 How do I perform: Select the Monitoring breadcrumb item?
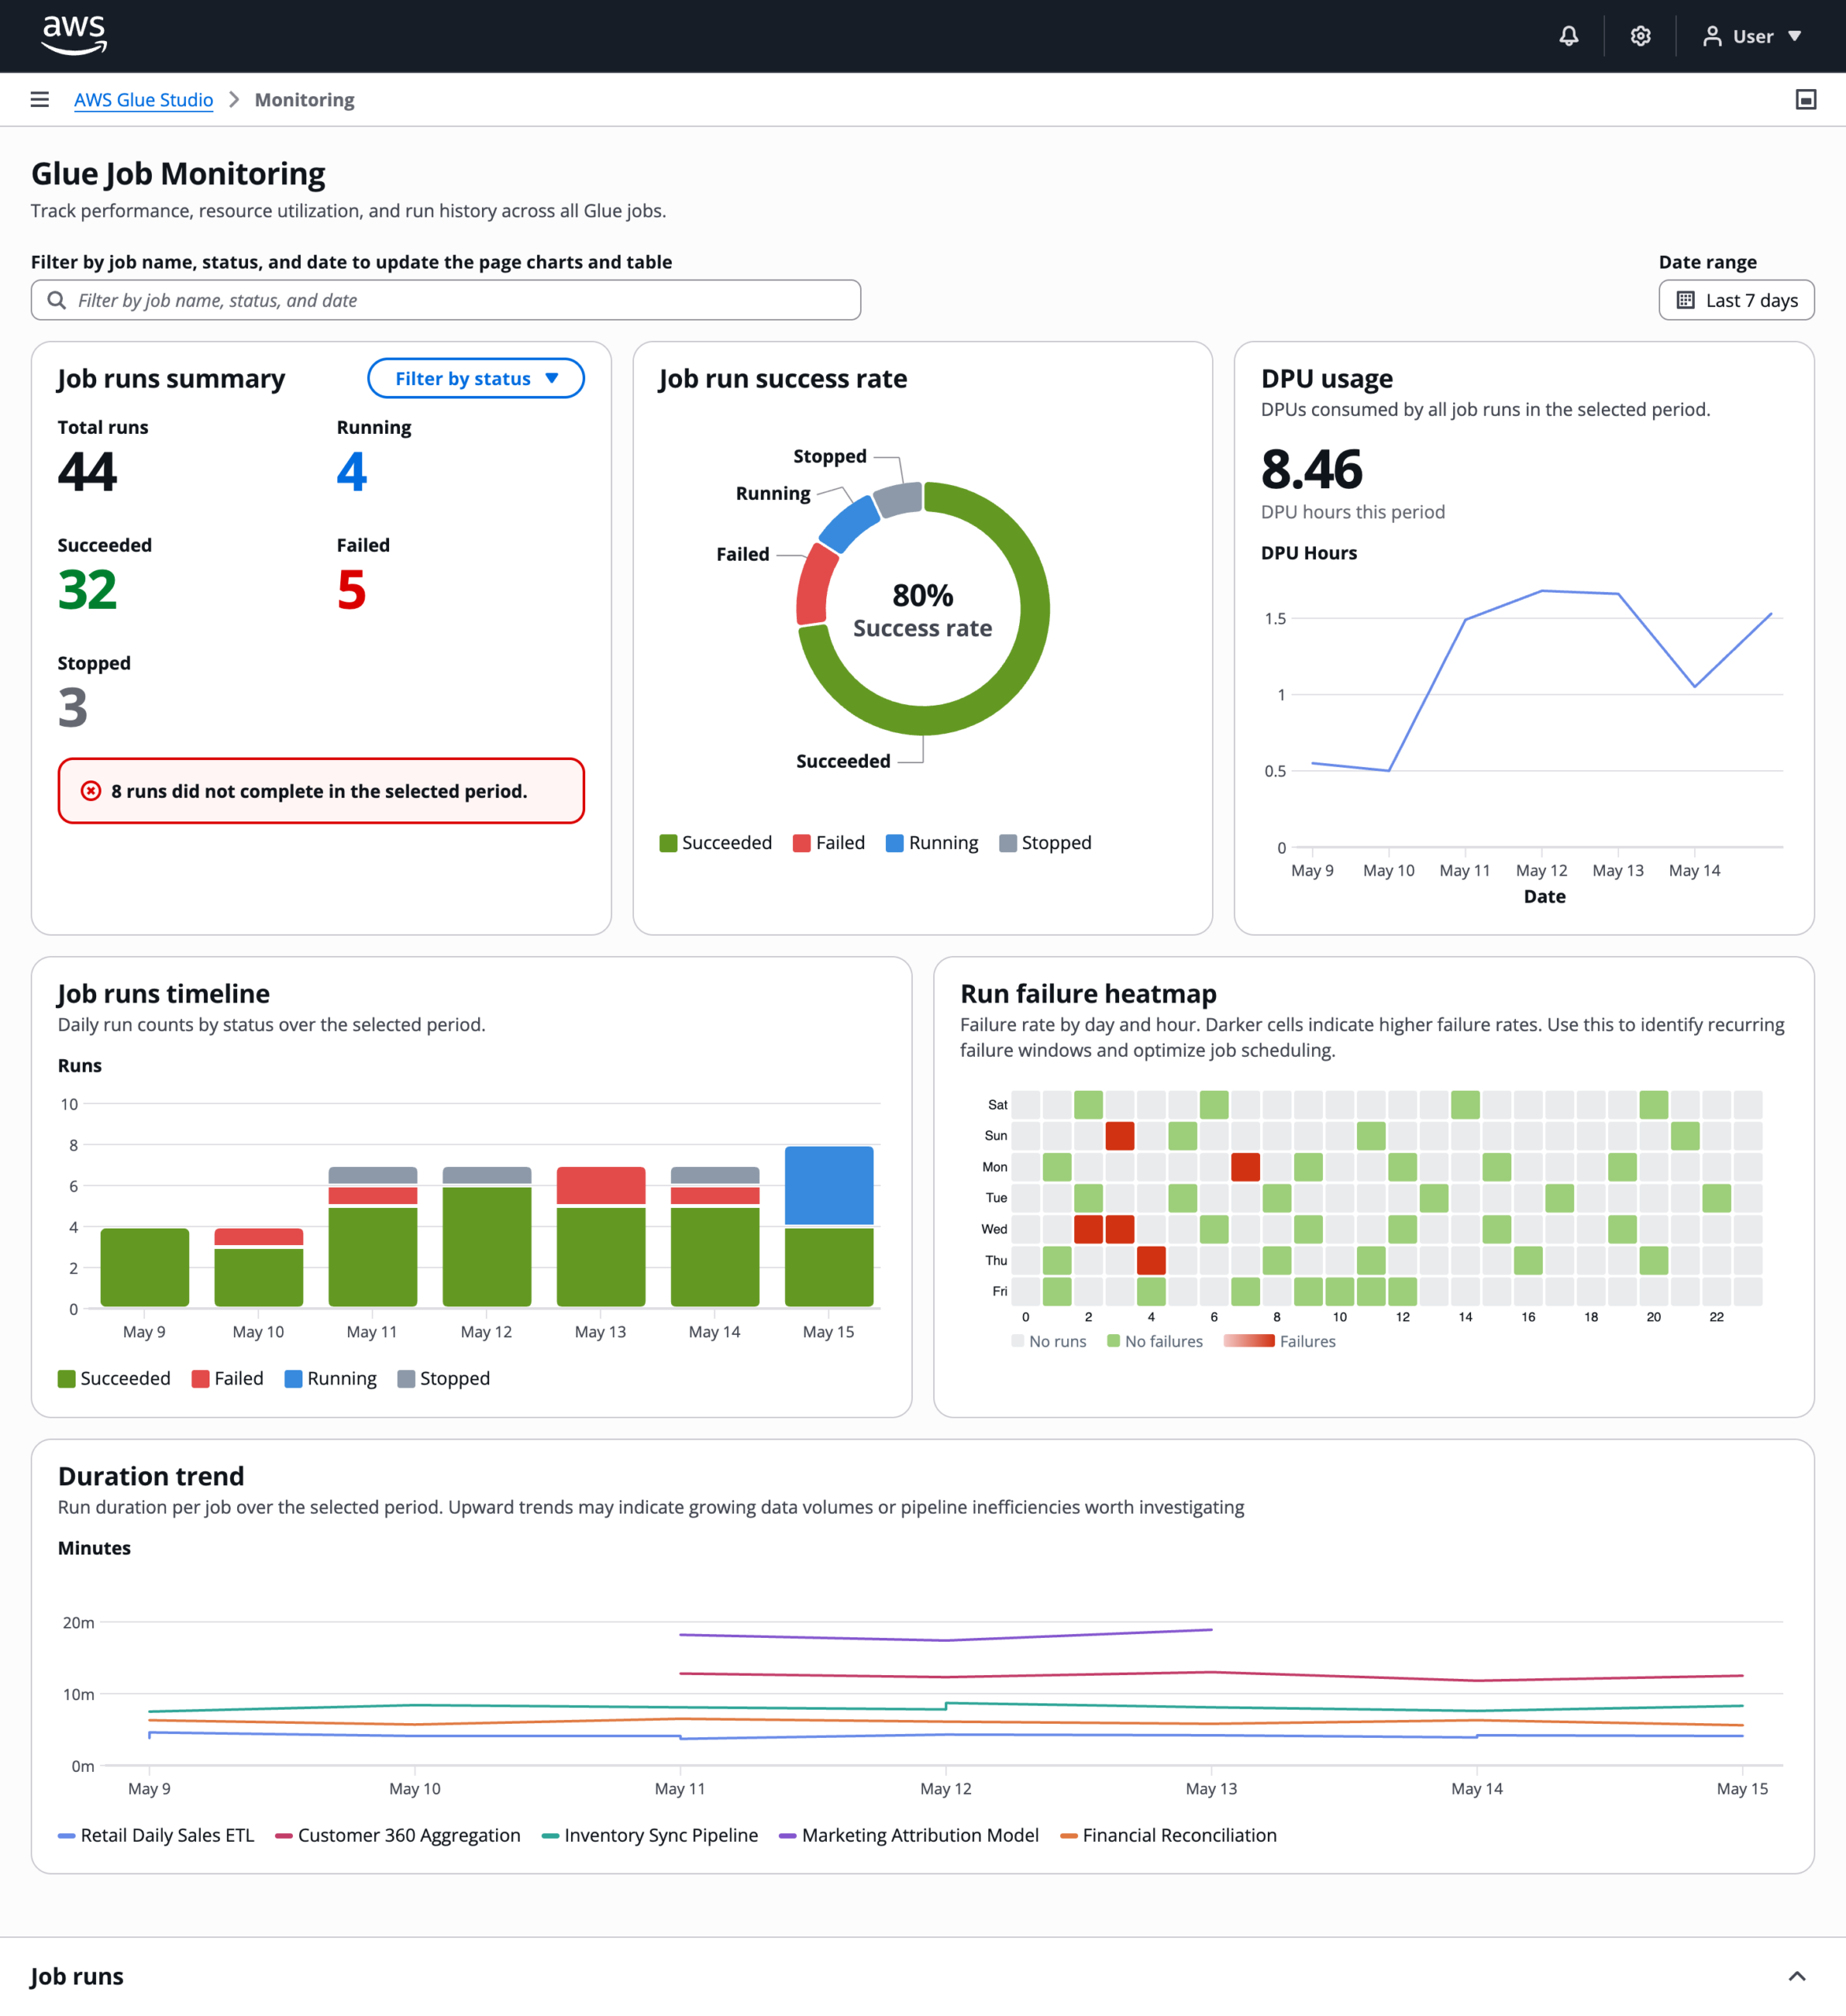pyautogui.click(x=304, y=100)
